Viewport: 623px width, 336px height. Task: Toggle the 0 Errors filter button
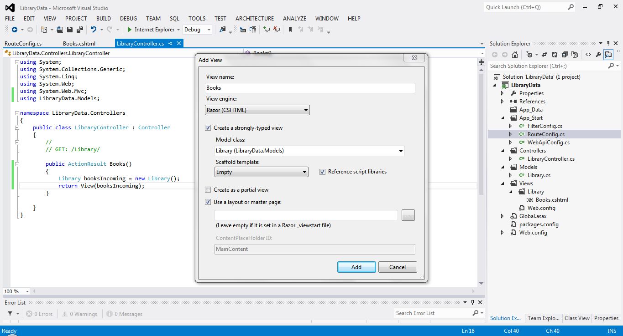click(39, 314)
